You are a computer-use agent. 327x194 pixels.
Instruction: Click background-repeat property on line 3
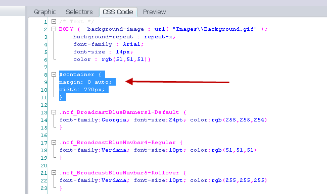pyautogui.click(x=103, y=37)
